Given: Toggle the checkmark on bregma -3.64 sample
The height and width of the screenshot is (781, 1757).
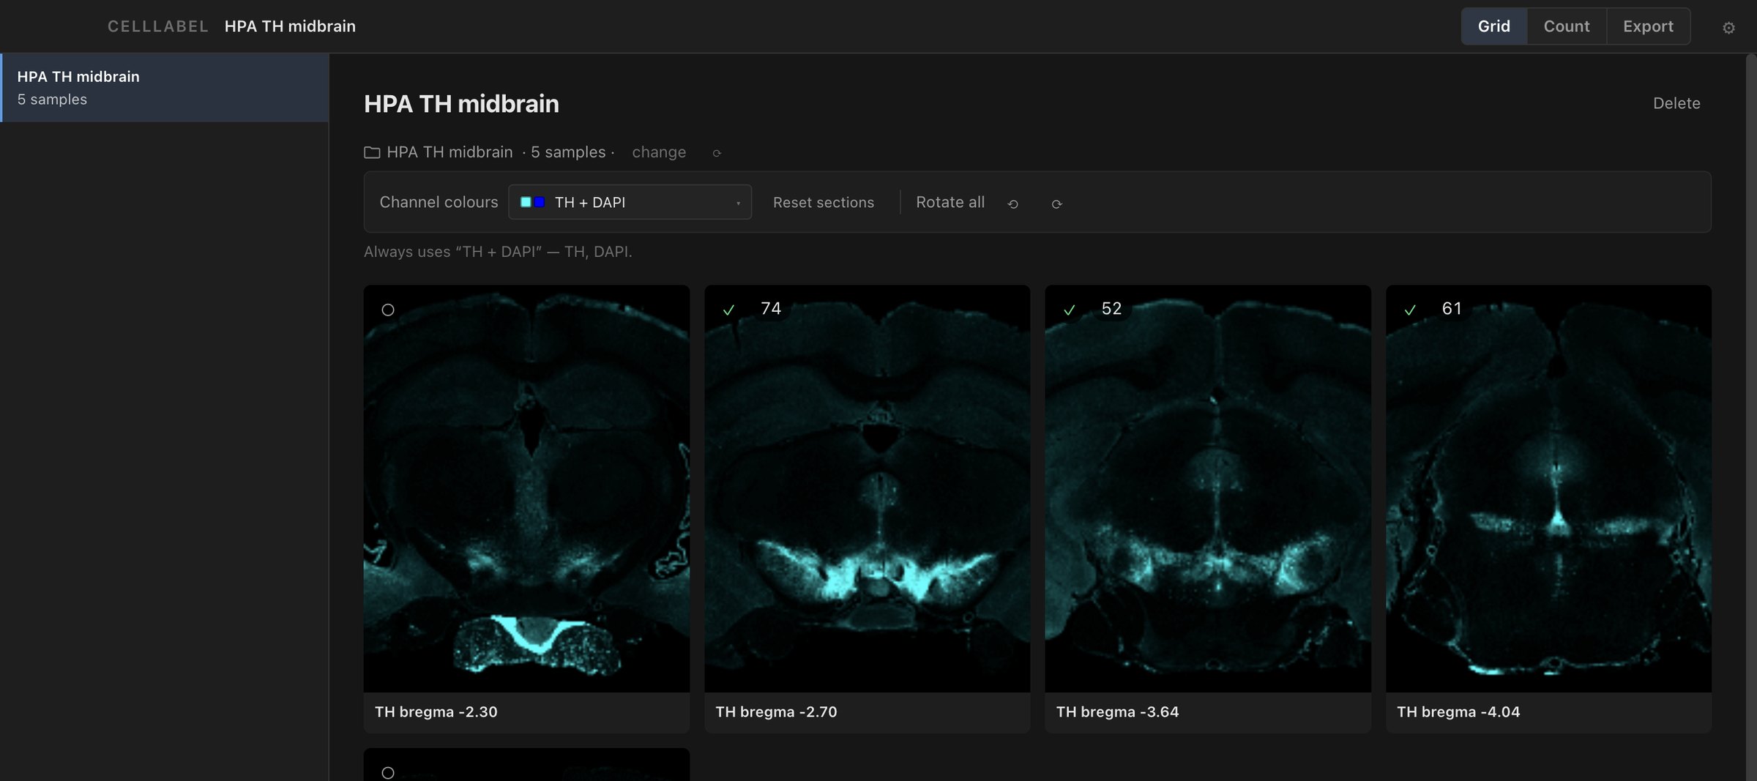Looking at the screenshot, I should (x=1069, y=310).
